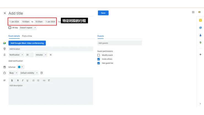Click the notification bell icon
The width and height of the screenshot is (204, 115).
point(5,55)
